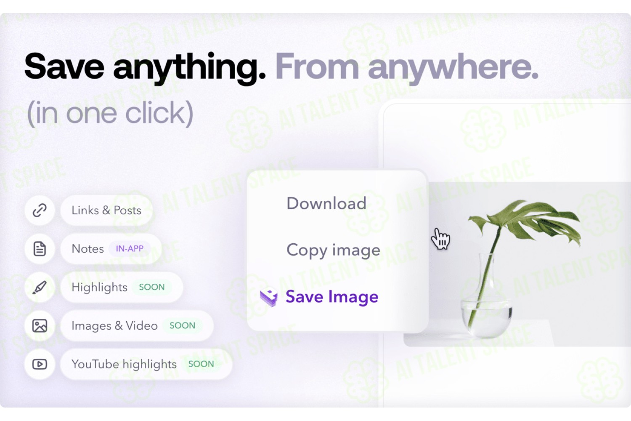The image size is (631, 421).
Task: Click the Save anything headline text
Action: [x=145, y=67]
